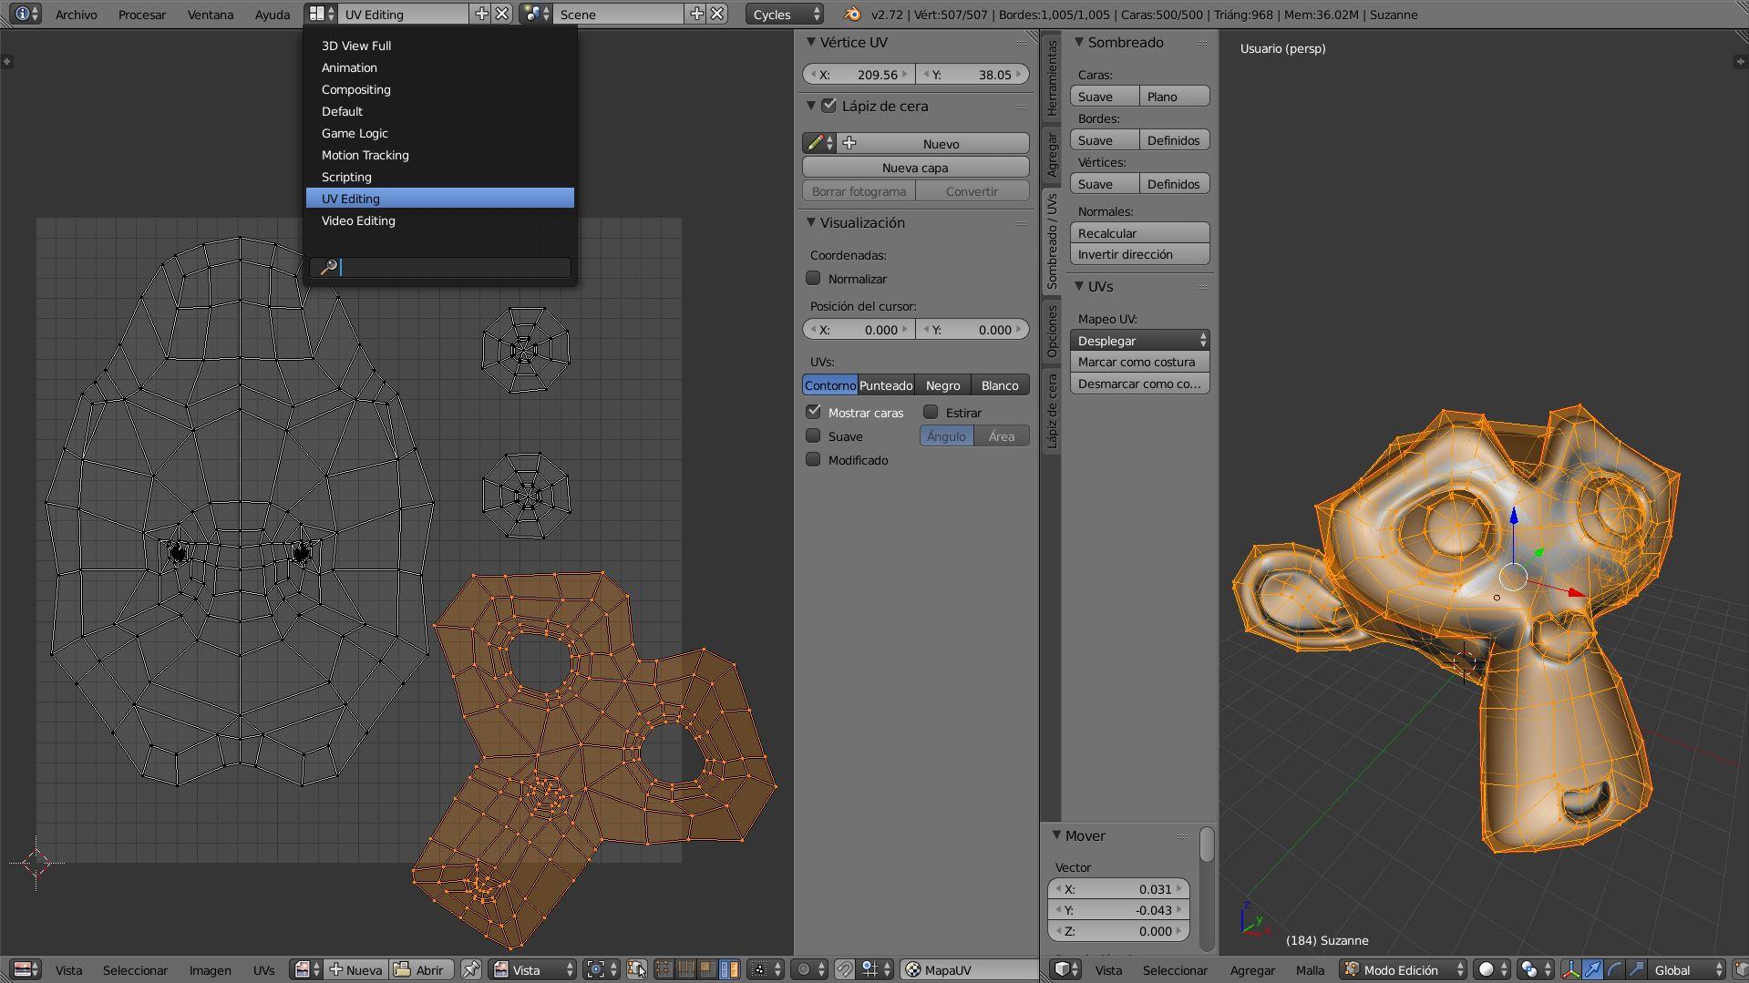Collapse the Visualización panel
The image size is (1749, 983).
811,222
